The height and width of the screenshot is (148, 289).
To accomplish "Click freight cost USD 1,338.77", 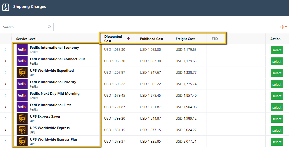I will point(186,72).
